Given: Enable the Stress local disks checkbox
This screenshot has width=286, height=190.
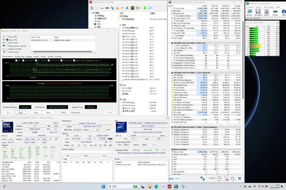Looking at the screenshot, I should (x=7, y=49).
